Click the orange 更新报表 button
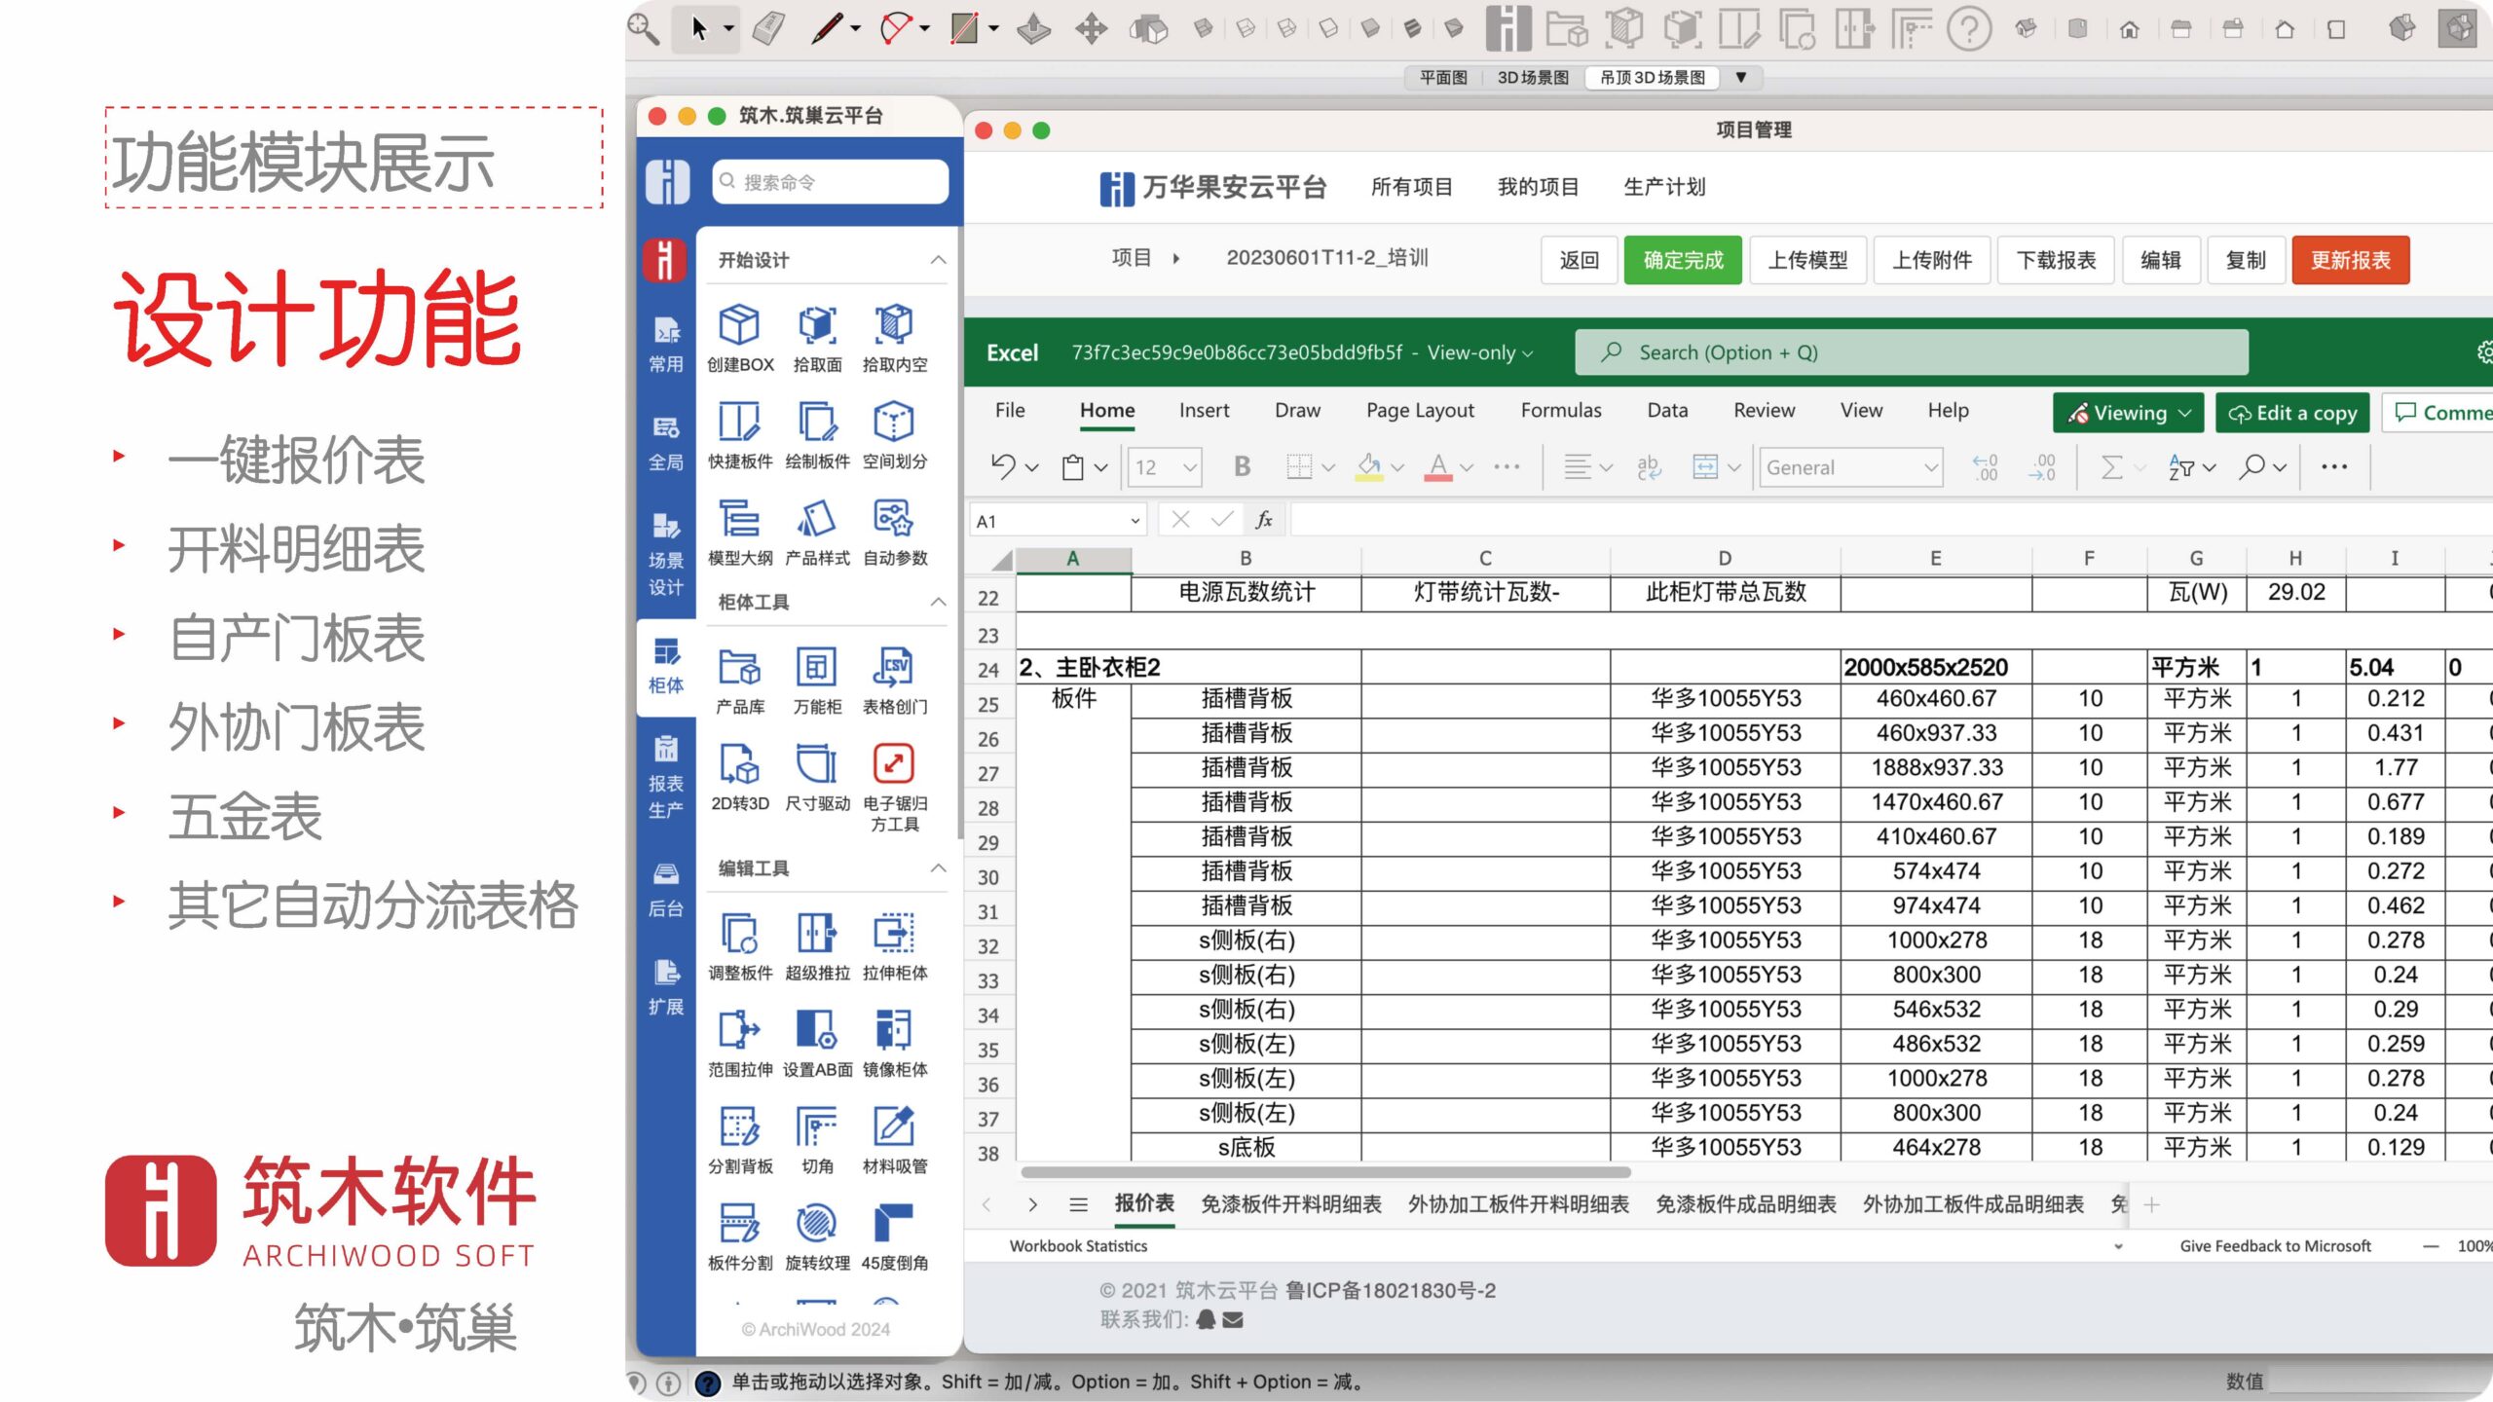The height and width of the screenshot is (1402, 2493). tap(2351, 260)
